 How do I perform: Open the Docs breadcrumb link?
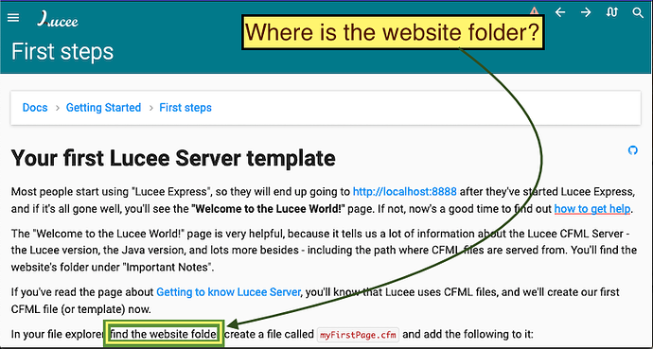tap(35, 108)
